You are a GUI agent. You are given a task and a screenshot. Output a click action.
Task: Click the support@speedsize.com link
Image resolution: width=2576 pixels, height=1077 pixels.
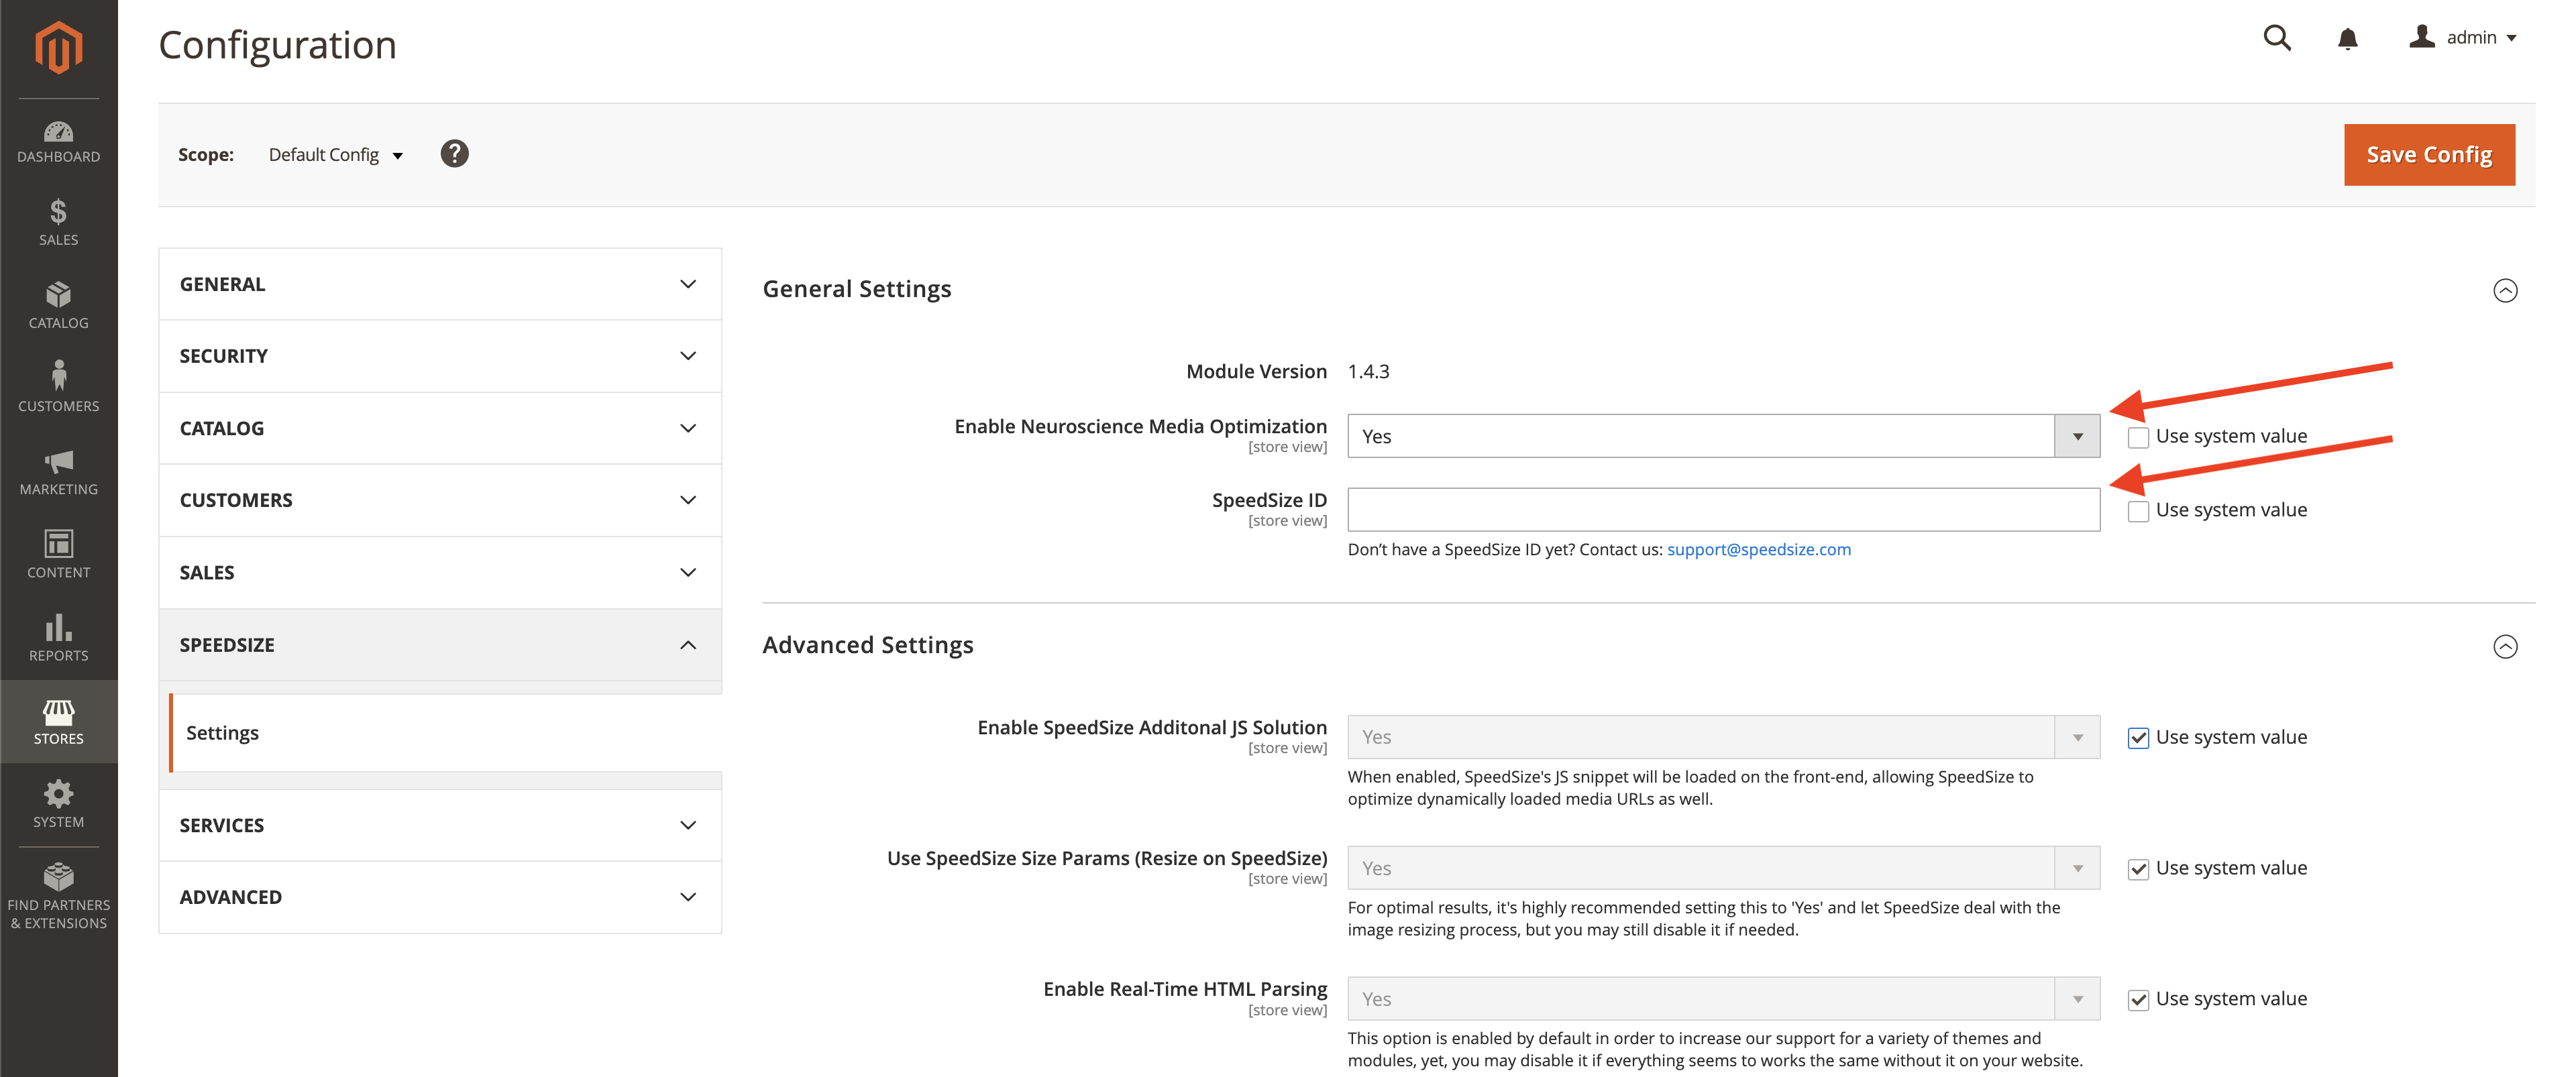1758,549
